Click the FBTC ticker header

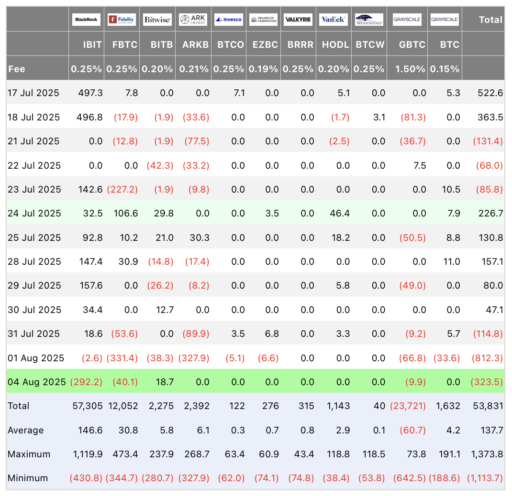point(124,44)
